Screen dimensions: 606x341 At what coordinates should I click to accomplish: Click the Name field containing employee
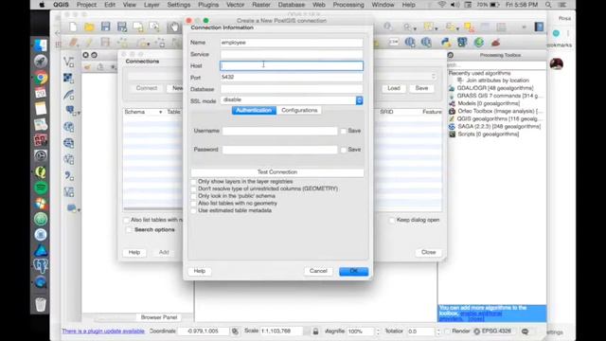point(292,43)
